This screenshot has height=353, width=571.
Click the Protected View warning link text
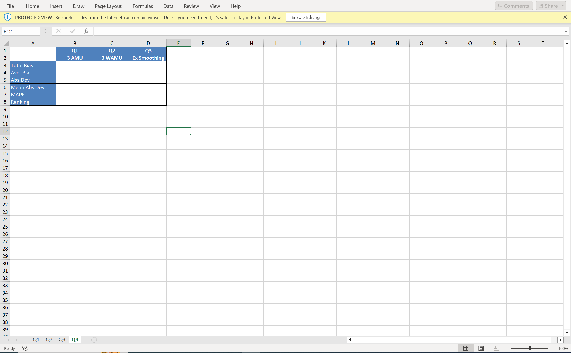(168, 18)
